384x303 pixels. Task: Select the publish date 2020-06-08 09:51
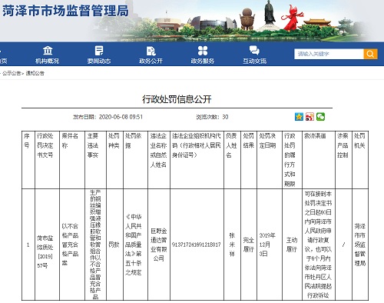tap(121, 117)
